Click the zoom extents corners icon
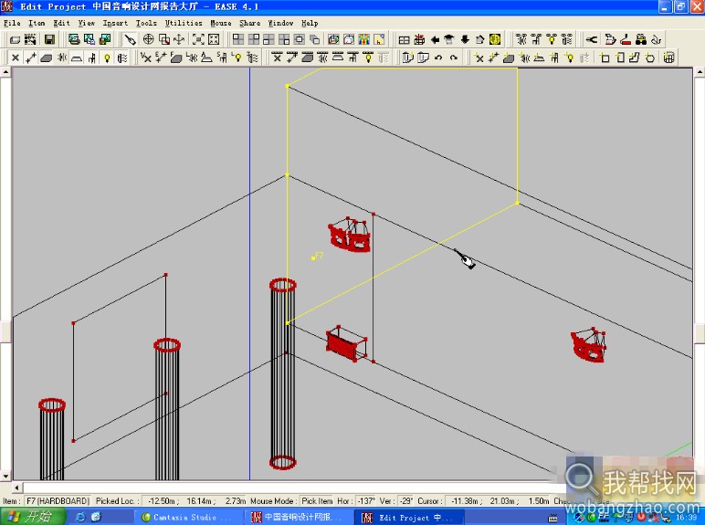This screenshot has width=705, height=525. [198, 39]
